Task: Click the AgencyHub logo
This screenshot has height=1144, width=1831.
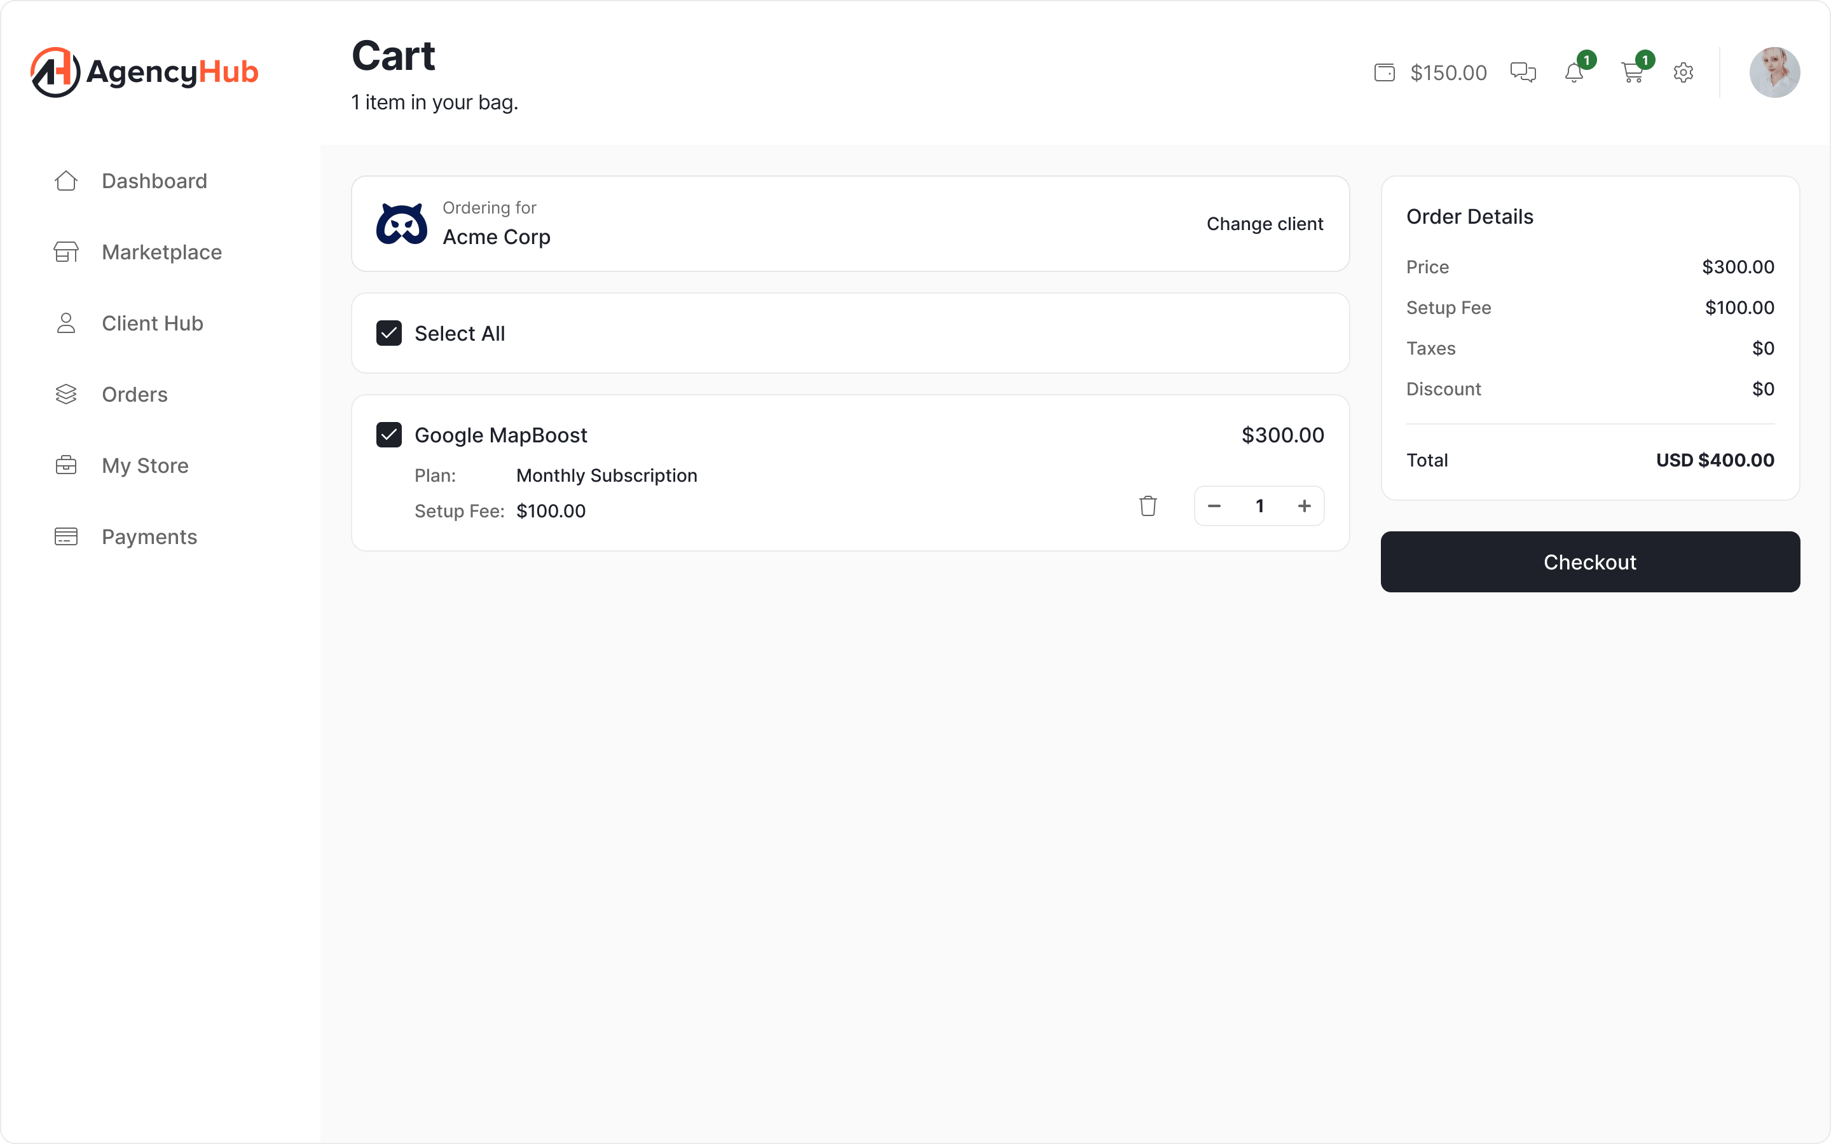Action: tap(144, 72)
